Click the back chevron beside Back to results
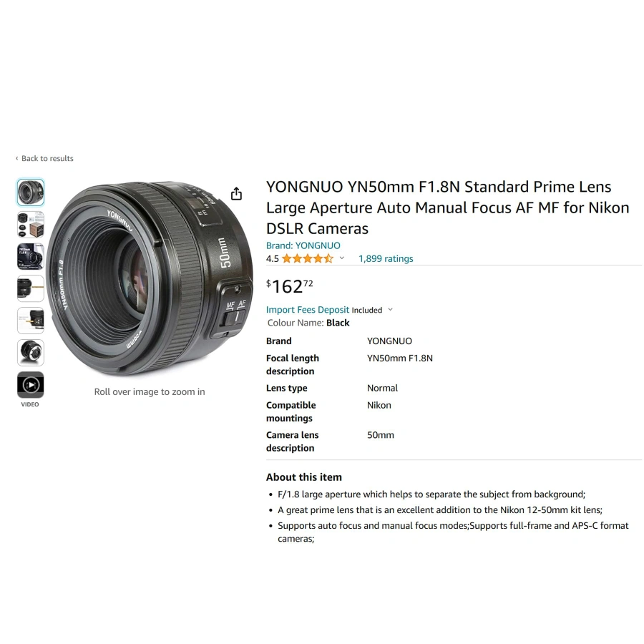Image resolution: width=644 pixels, height=644 pixels. [17, 159]
